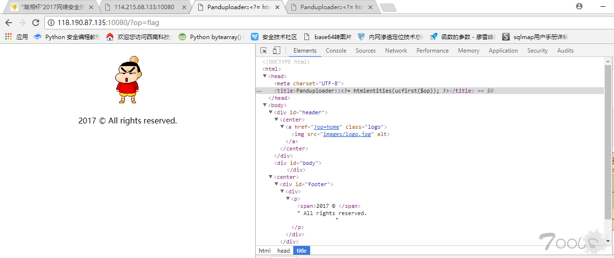Open DevTools Audits tab
Viewport: 614px width, 258px height.
(x=565, y=50)
